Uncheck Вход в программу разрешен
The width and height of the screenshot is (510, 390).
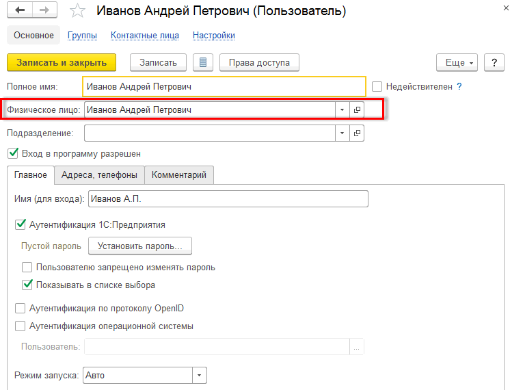(x=12, y=154)
